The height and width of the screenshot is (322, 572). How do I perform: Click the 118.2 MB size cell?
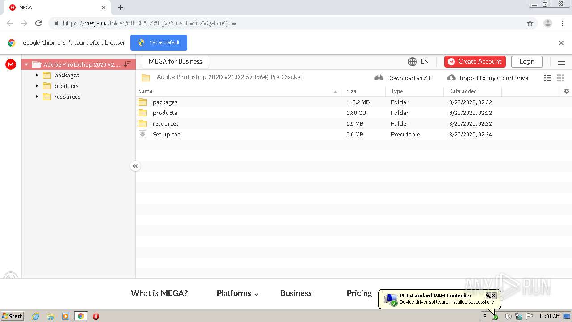pyautogui.click(x=358, y=102)
